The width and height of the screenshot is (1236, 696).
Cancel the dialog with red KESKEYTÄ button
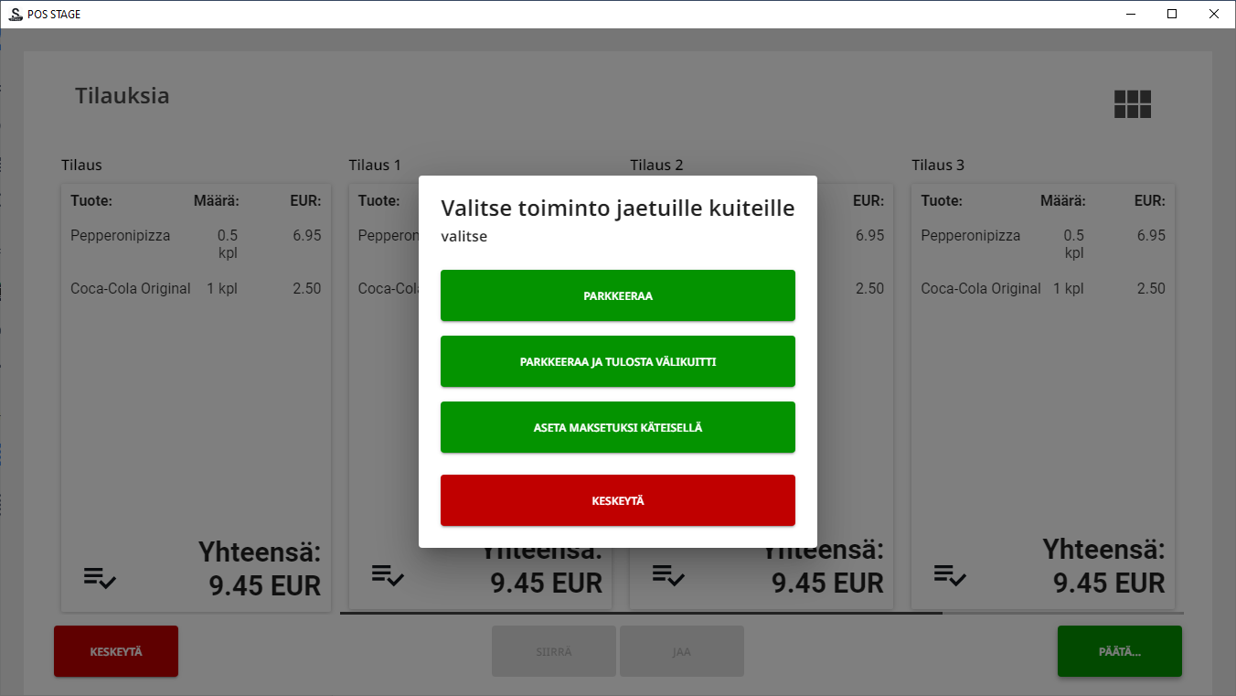617,500
